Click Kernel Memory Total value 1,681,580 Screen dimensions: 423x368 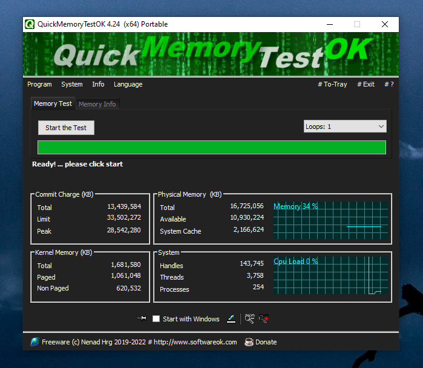click(126, 264)
